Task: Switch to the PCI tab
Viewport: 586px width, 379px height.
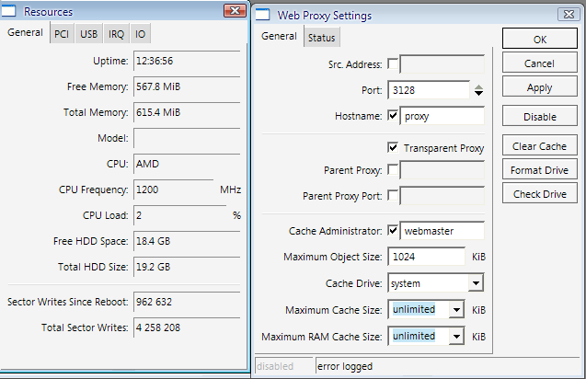Action: click(x=61, y=34)
